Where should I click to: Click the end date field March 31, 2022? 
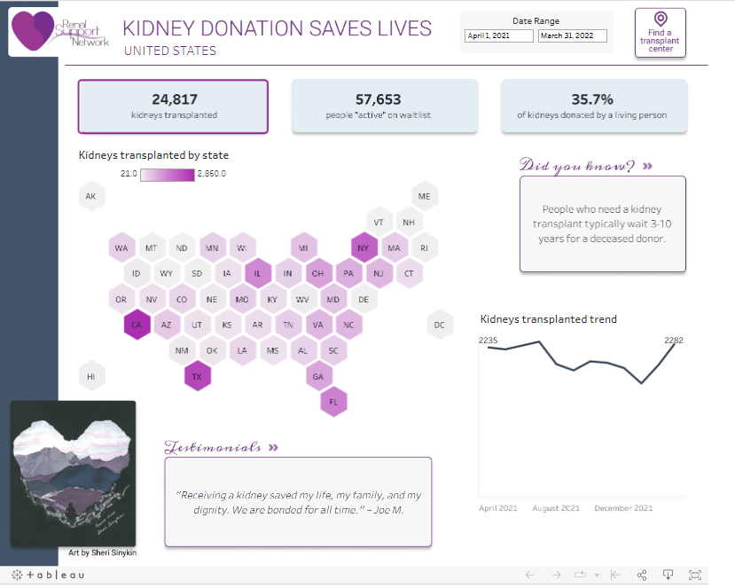(573, 36)
